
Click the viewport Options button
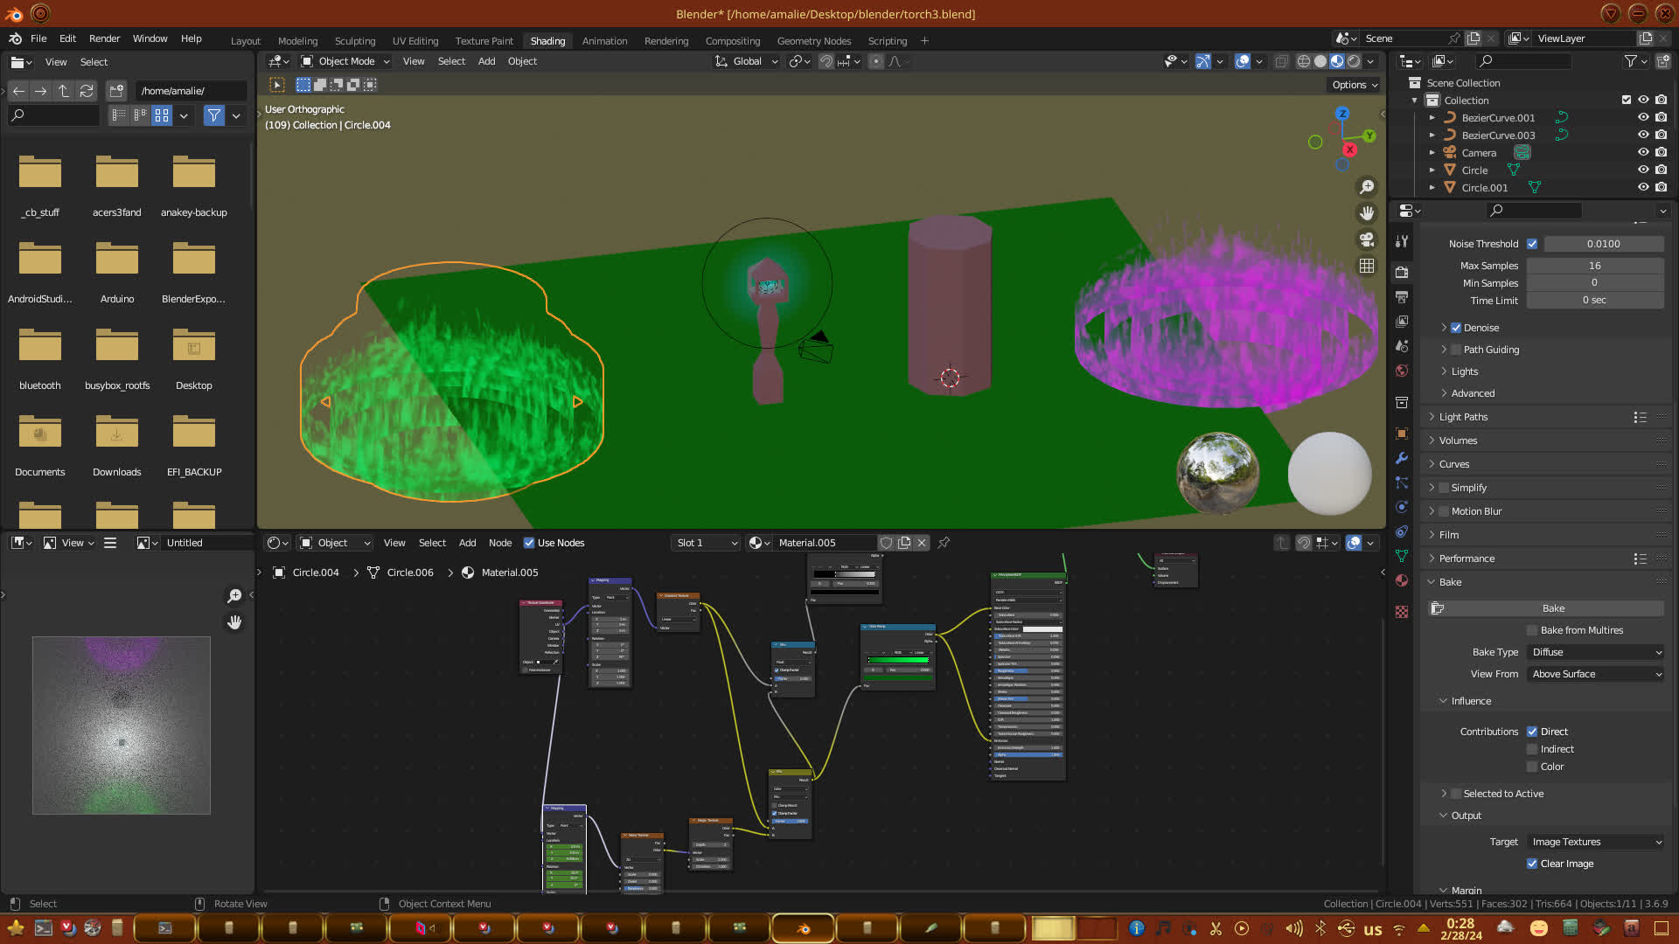[x=1354, y=85]
